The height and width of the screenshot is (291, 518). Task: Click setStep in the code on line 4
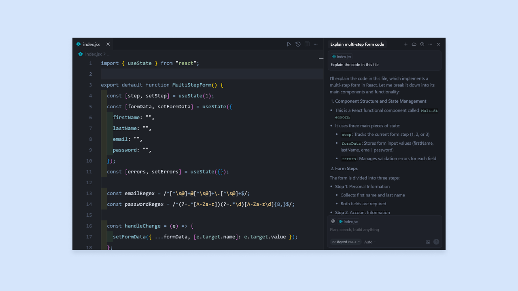pyautogui.click(x=156, y=96)
